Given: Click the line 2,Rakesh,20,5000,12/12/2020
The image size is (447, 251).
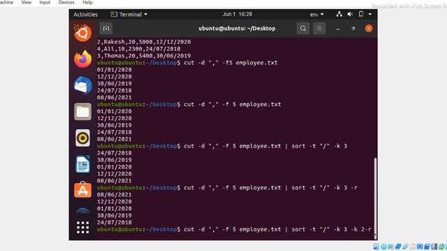Looking at the screenshot, I should (144, 42).
